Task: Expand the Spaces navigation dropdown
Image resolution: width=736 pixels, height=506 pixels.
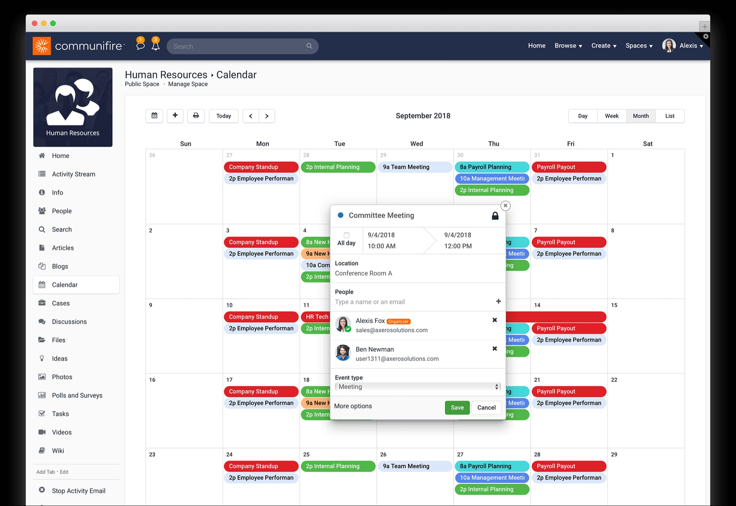Action: pyautogui.click(x=639, y=46)
